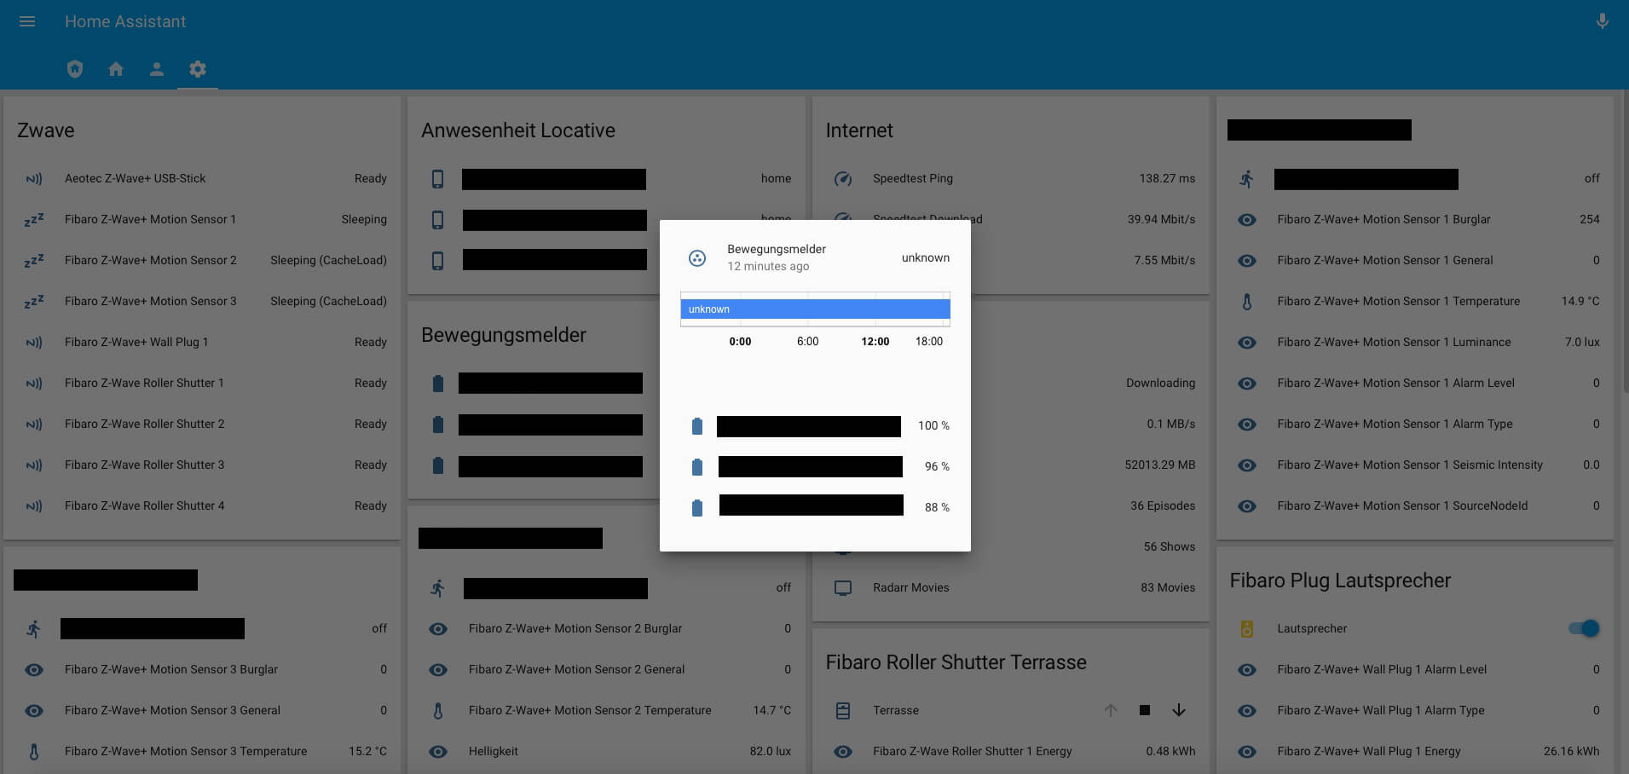Open the person view tab
The height and width of the screenshot is (774, 1629).
click(157, 69)
